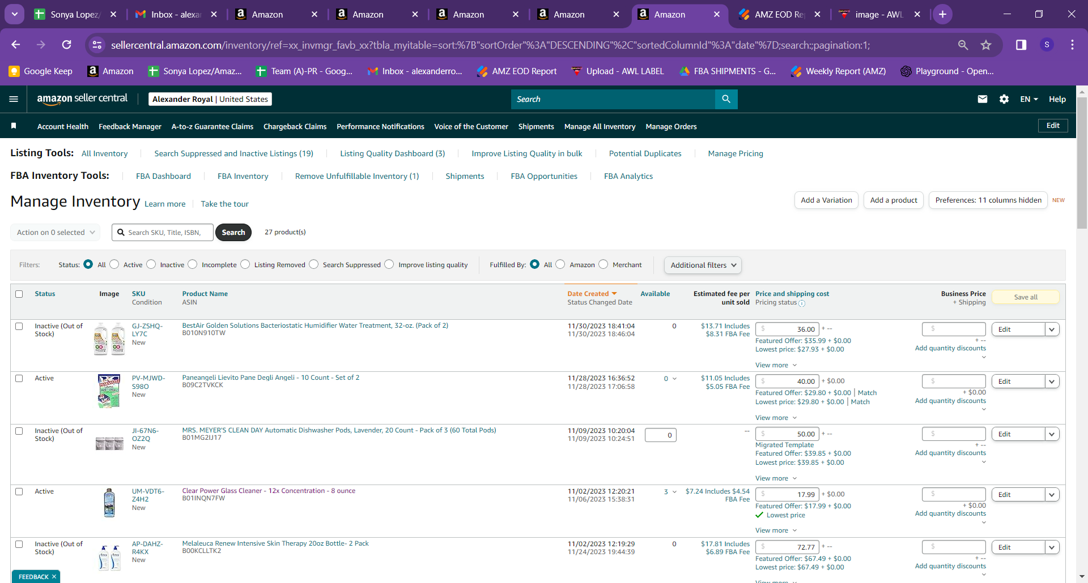The width and height of the screenshot is (1088, 583).
Task: Open the AMZ EOD Report bookmark
Action: coord(517,71)
